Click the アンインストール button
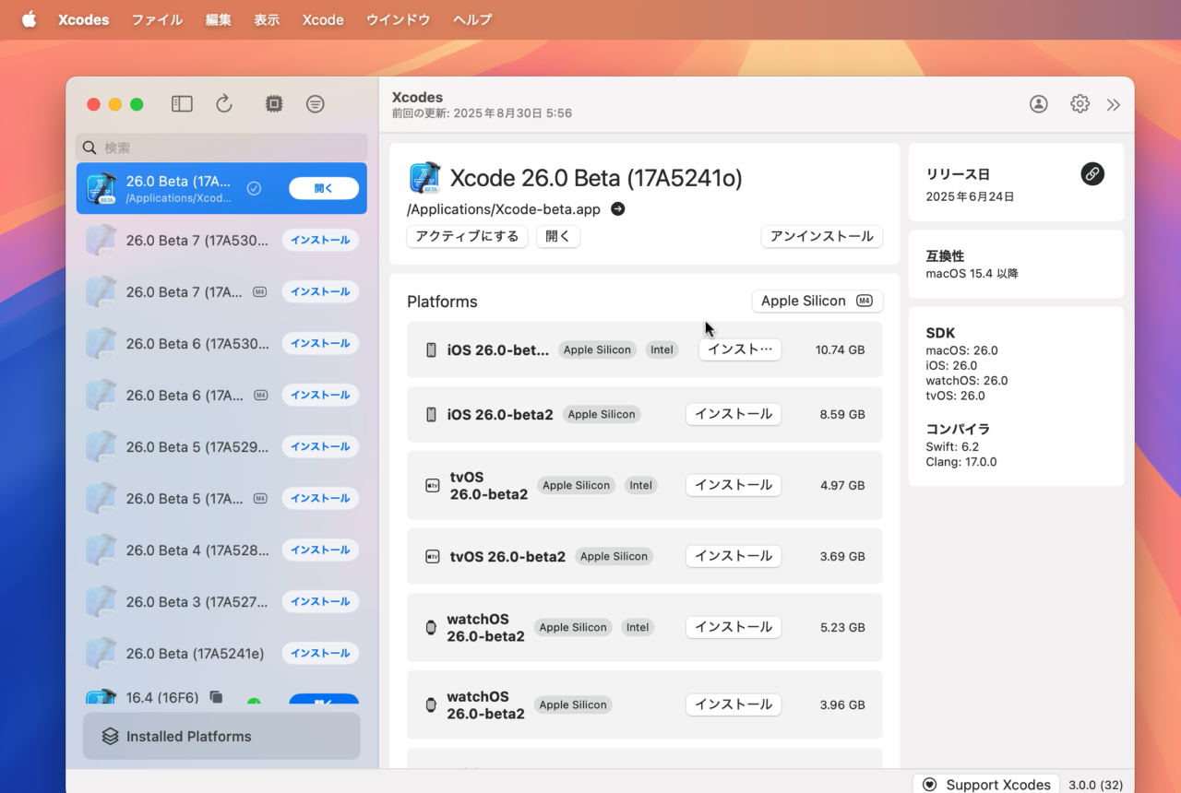The image size is (1181, 793). (x=821, y=236)
